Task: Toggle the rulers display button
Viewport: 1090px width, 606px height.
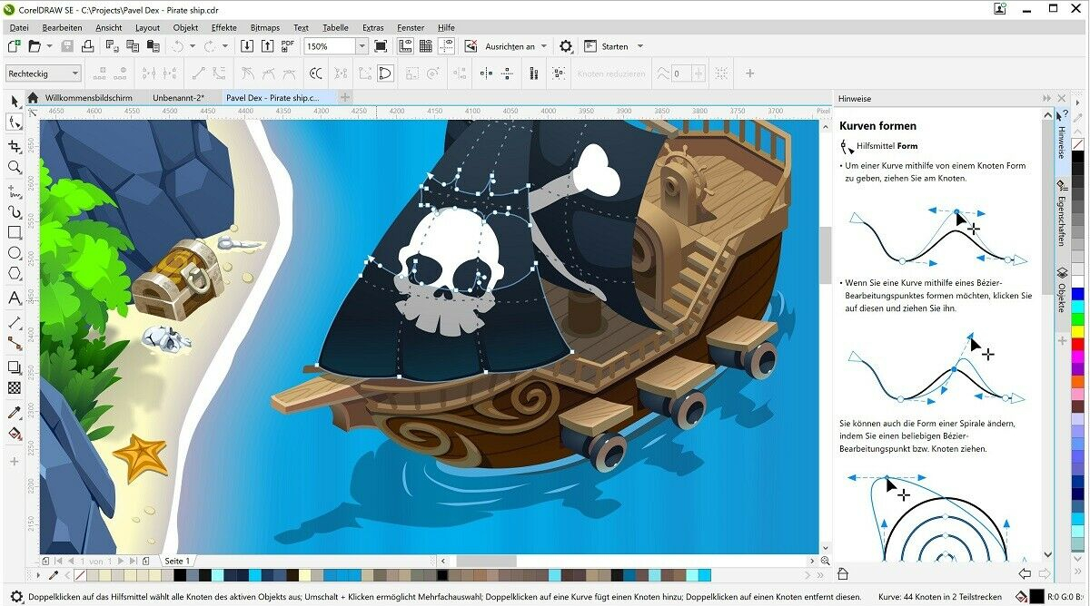Action: coord(403,45)
